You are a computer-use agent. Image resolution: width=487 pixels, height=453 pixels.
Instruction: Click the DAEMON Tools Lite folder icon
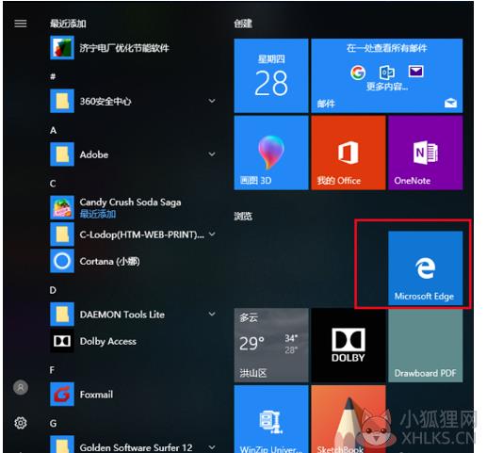pos(62,315)
